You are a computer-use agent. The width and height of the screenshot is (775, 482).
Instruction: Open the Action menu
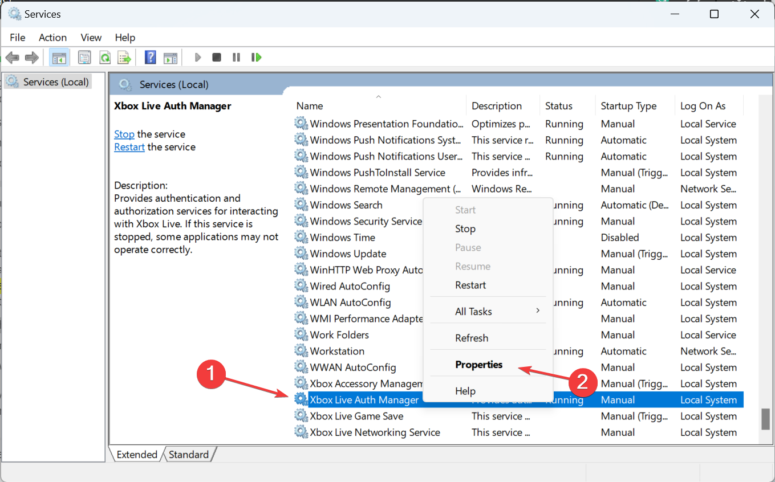pos(53,38)
